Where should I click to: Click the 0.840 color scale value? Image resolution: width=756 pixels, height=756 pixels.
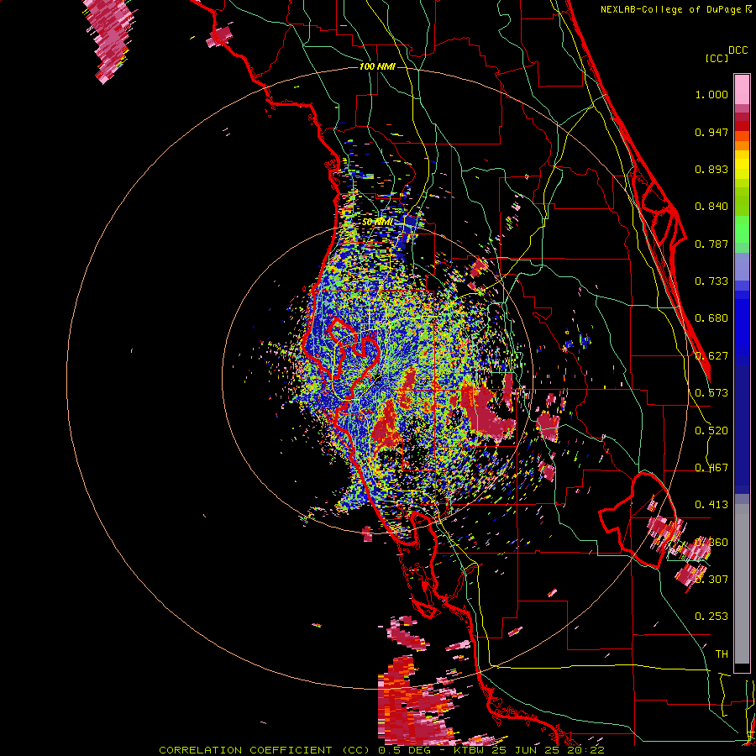tap(711, 207)
